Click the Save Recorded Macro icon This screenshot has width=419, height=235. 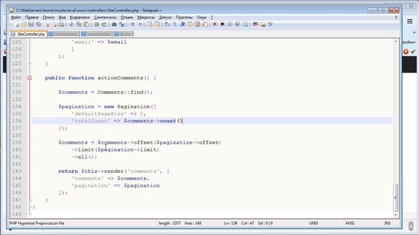pos(246,25)
